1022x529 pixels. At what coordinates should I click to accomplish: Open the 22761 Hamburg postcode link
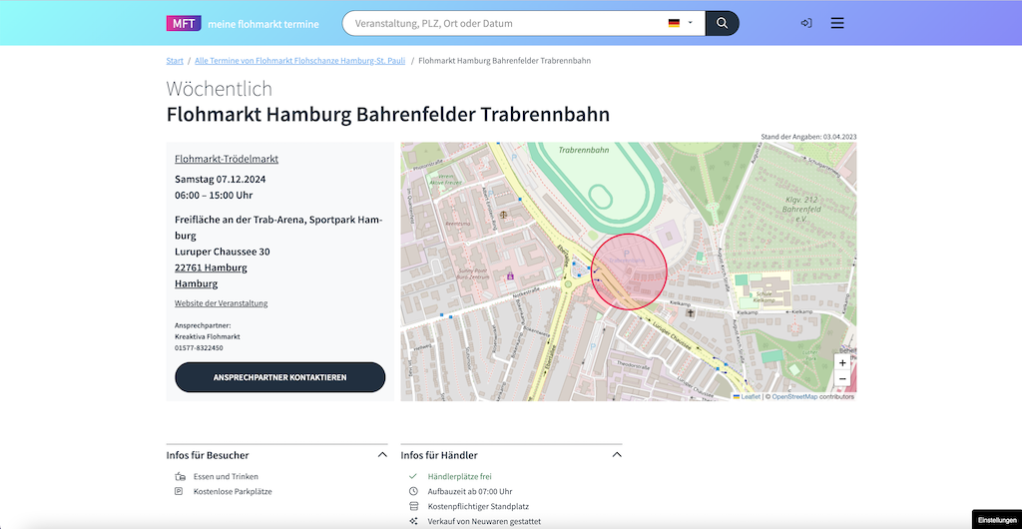(211, 267)
